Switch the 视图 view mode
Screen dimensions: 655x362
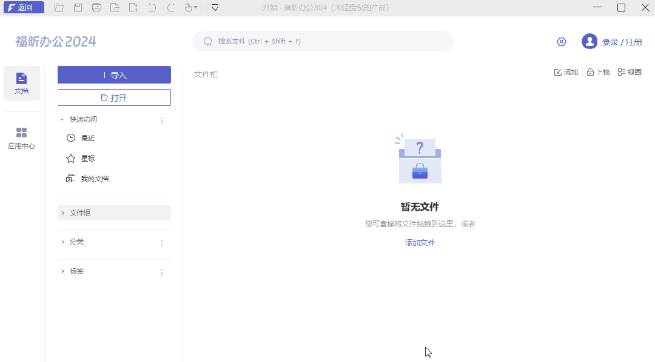coord(630,71)
